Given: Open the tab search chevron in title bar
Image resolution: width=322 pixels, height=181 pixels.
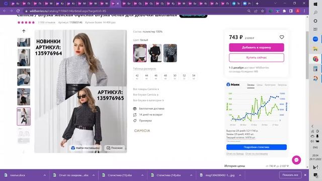Looking at the screenshot, I should [x=275, y=4].
